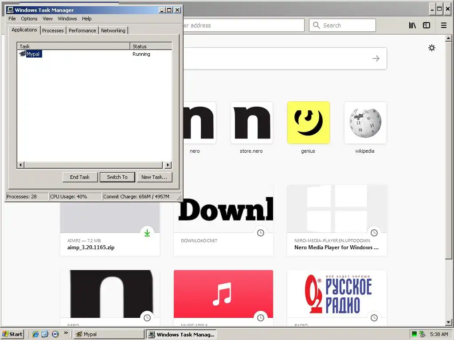
Task: Click the Task Manager title bar icon
Action: [10, 10]
